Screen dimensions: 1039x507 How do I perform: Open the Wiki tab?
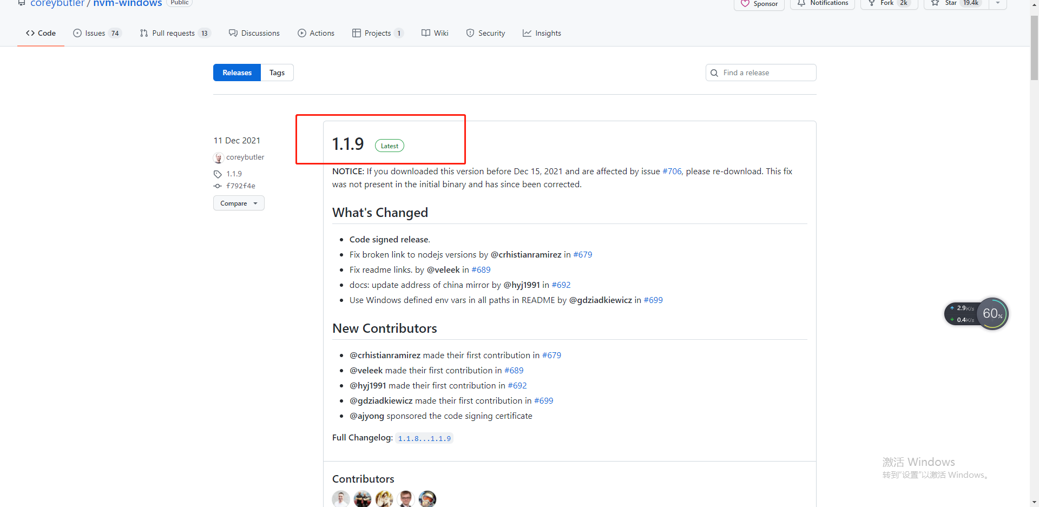(x=435, y=33)
